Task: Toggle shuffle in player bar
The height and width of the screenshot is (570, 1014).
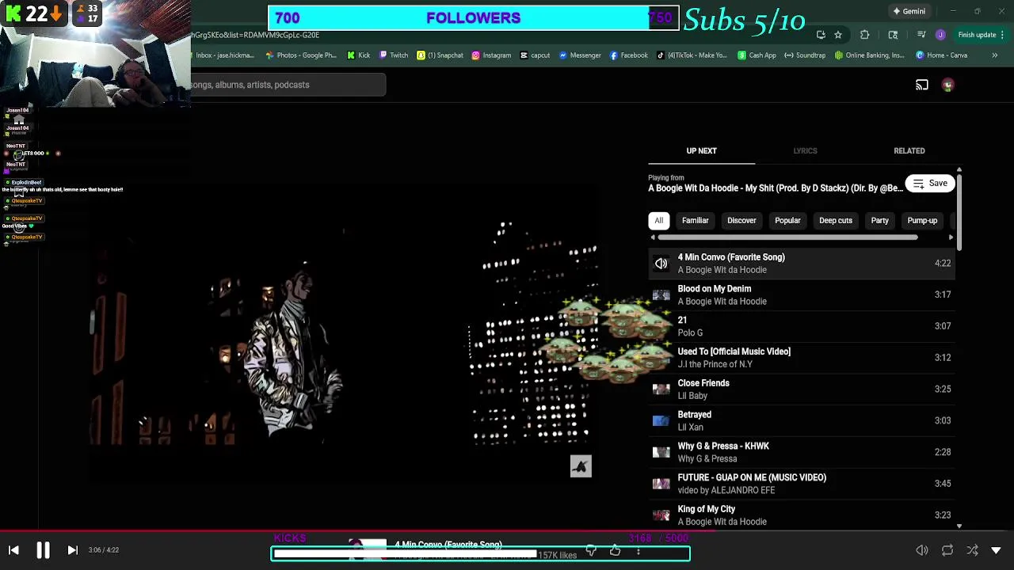Action: (972, 550)
